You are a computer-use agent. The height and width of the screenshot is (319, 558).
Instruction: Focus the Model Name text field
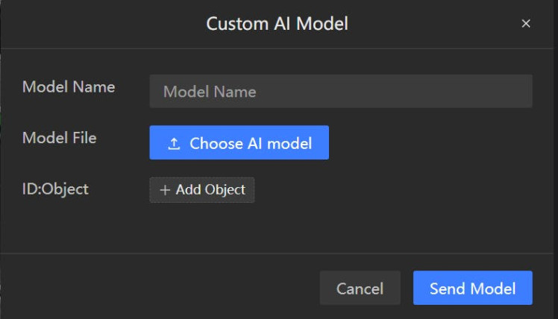click(x=340, y=92)
